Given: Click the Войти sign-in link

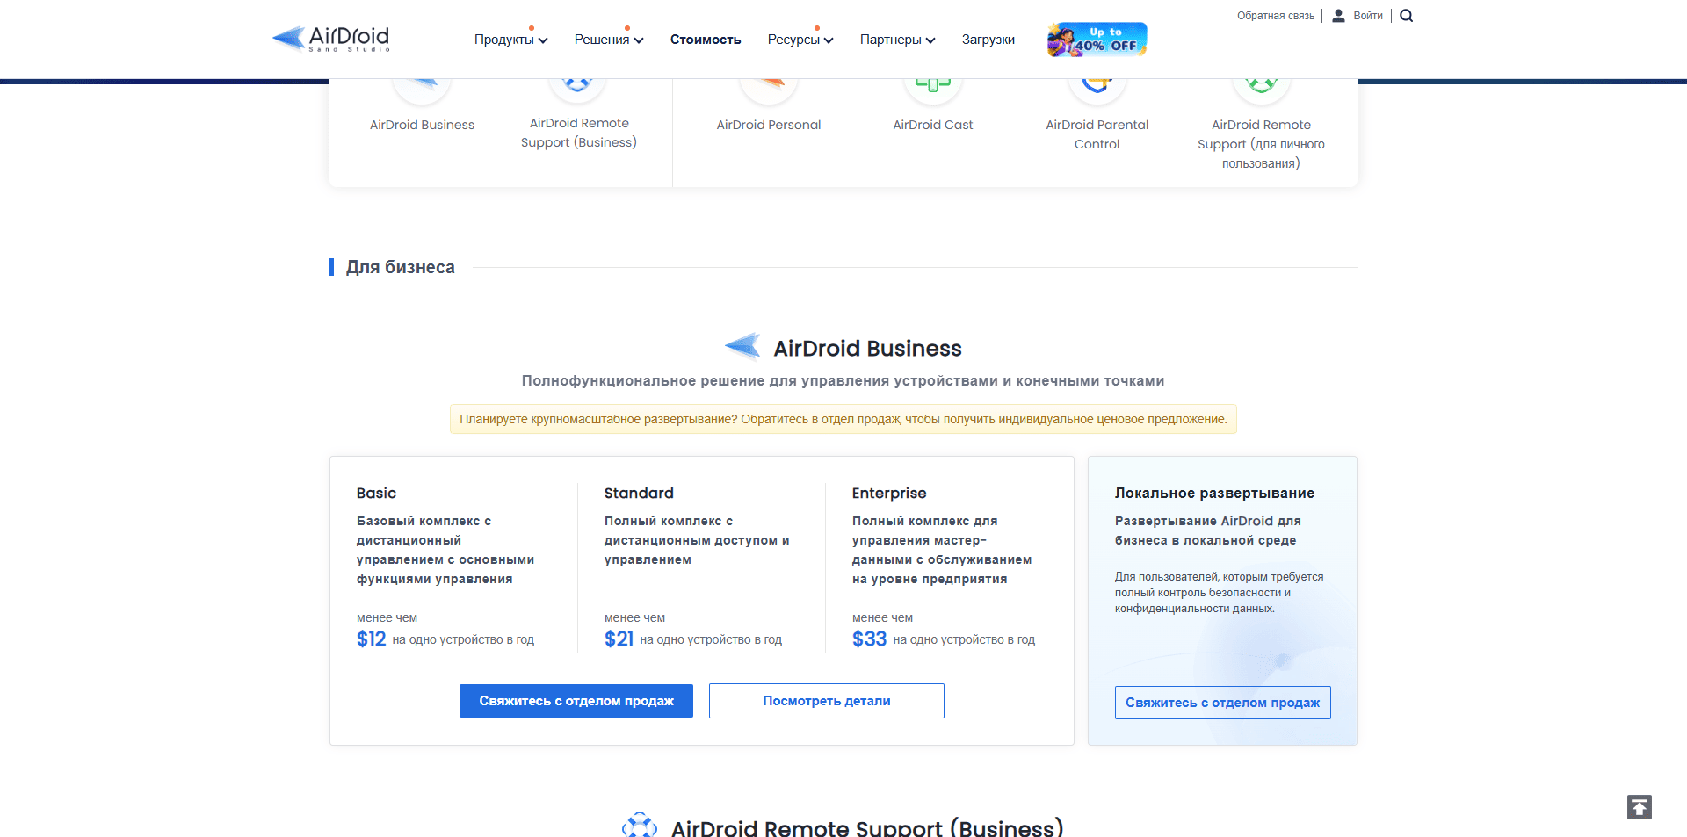Looking at the screenshot, I should tap(1368, 16).
